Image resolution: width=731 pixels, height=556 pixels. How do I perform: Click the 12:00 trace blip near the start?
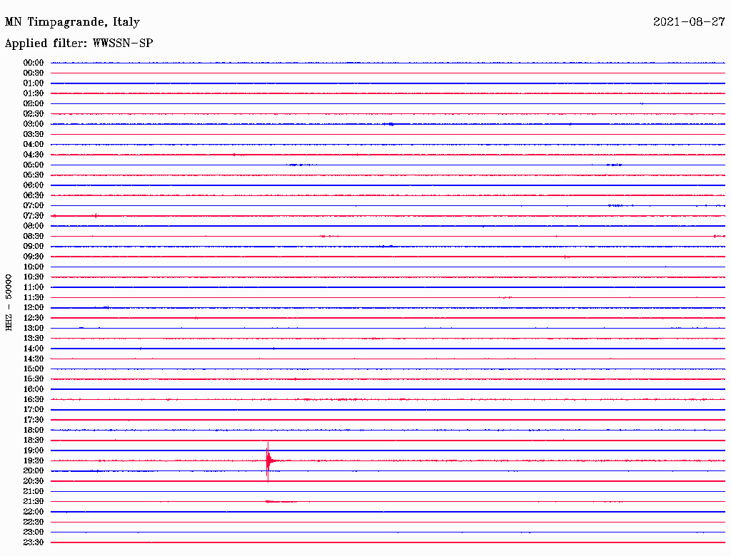pos(106,307)
